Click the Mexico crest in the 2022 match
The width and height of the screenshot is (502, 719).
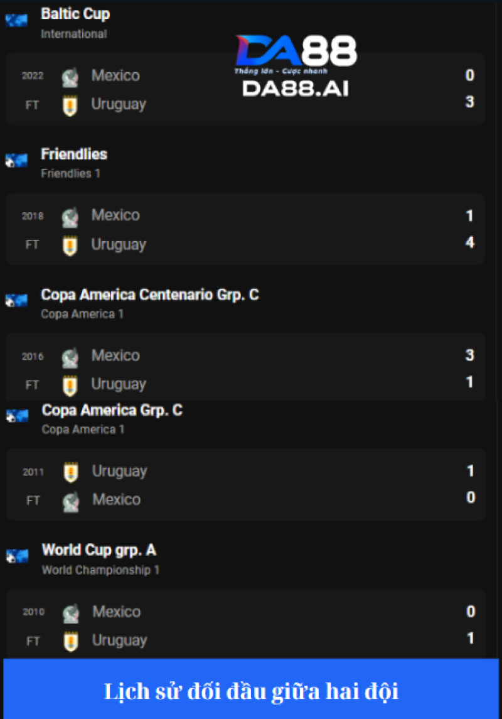click(x=70, y=77)
